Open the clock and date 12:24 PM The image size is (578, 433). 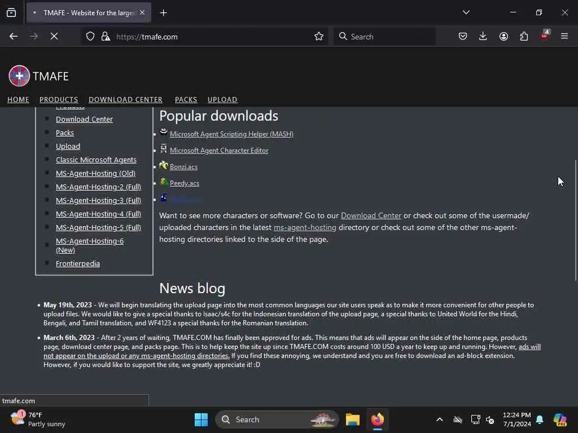tap(517, 419)
